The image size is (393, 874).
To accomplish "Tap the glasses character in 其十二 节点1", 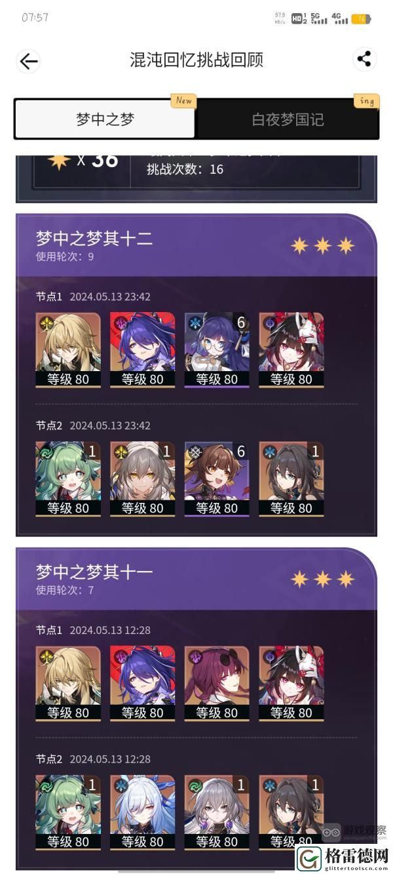I will [x=217, y=350].
